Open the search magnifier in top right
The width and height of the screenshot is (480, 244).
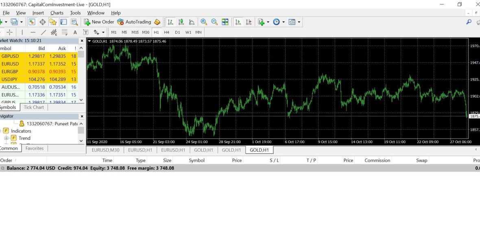pyautogui.click(x=469, y=22)
